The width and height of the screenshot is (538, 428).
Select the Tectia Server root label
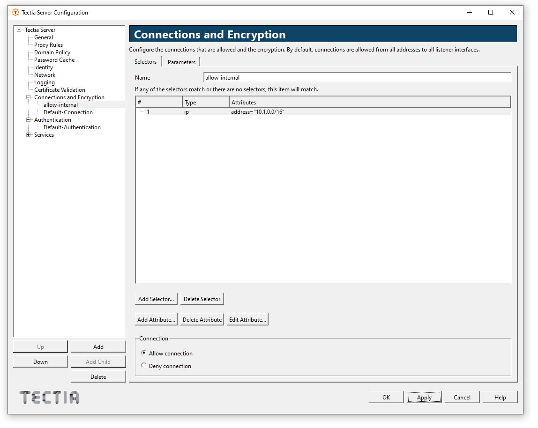coord(40,30)
